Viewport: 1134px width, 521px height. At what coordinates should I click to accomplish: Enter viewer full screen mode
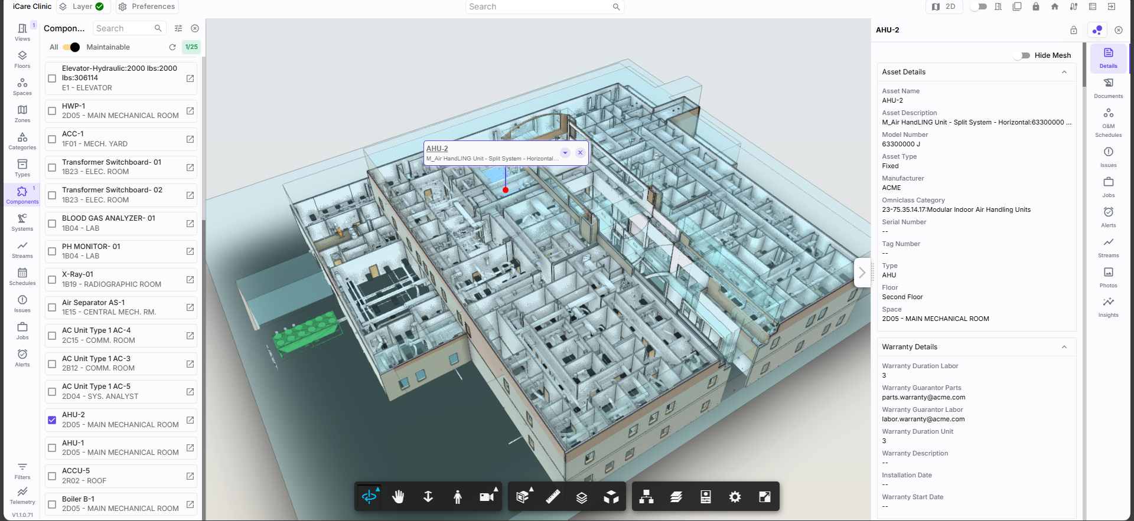coord(765,497)
